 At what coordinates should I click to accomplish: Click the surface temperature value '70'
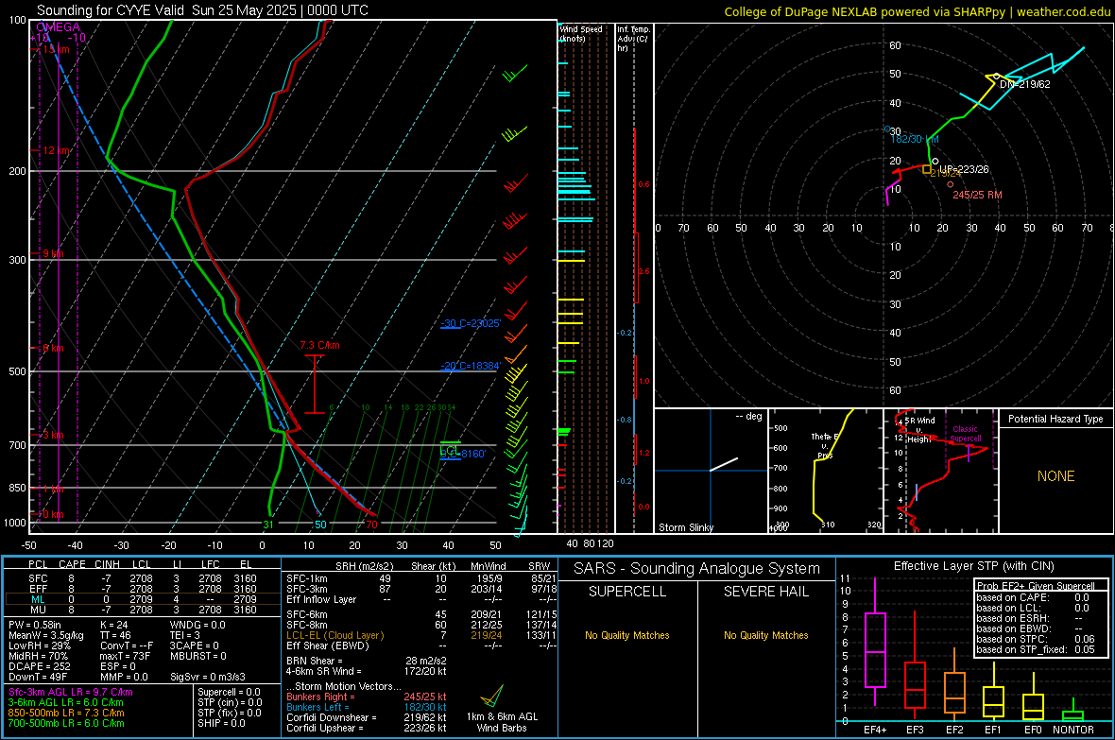pyautogui.click(x=371, y=525)
